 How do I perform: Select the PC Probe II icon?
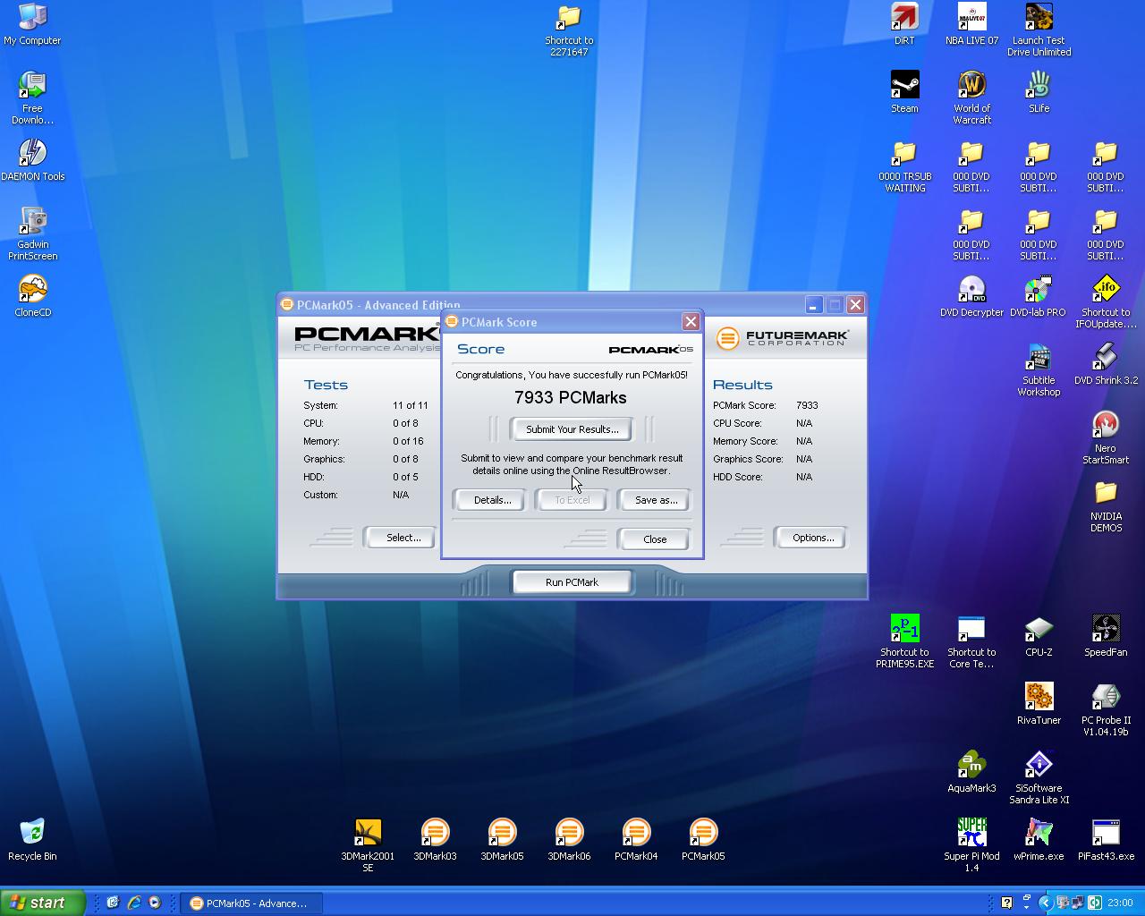pyautogui.click(x=1106, y=709)
